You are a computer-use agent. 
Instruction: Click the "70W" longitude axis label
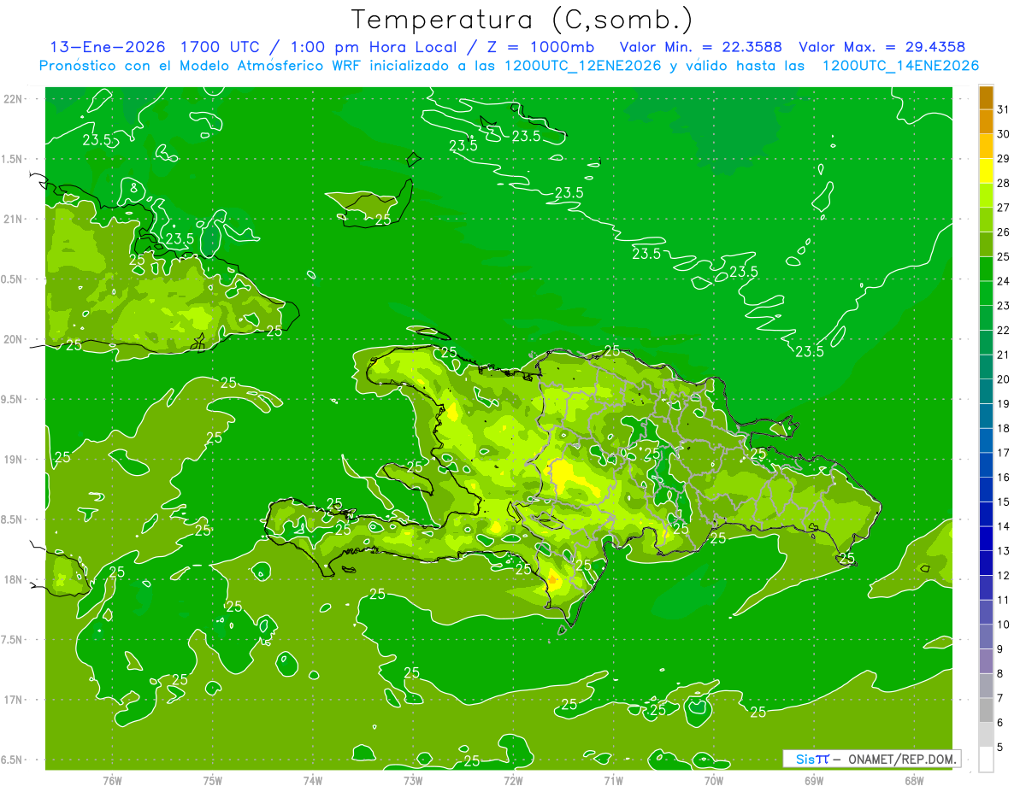714,780
